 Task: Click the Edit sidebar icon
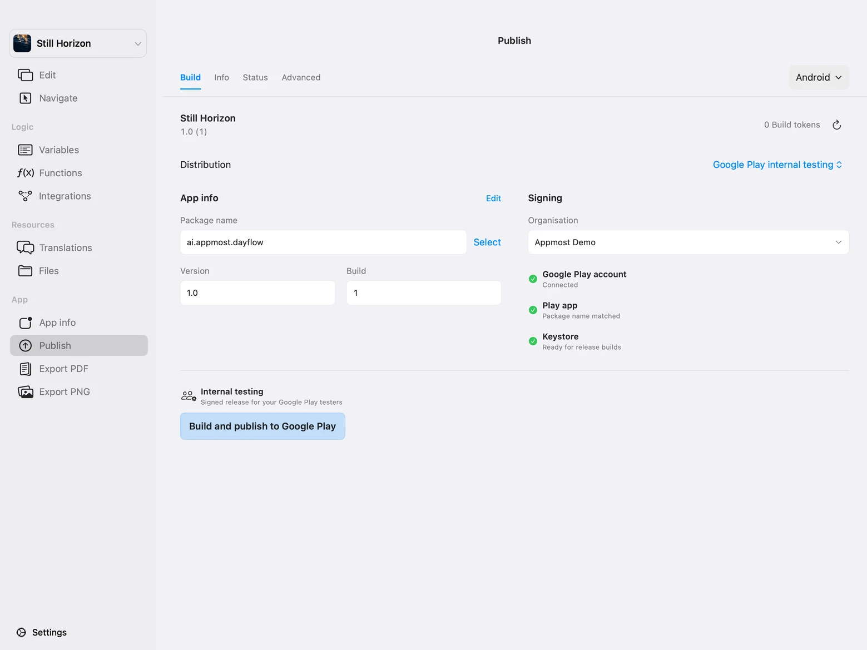coord(26,75)
